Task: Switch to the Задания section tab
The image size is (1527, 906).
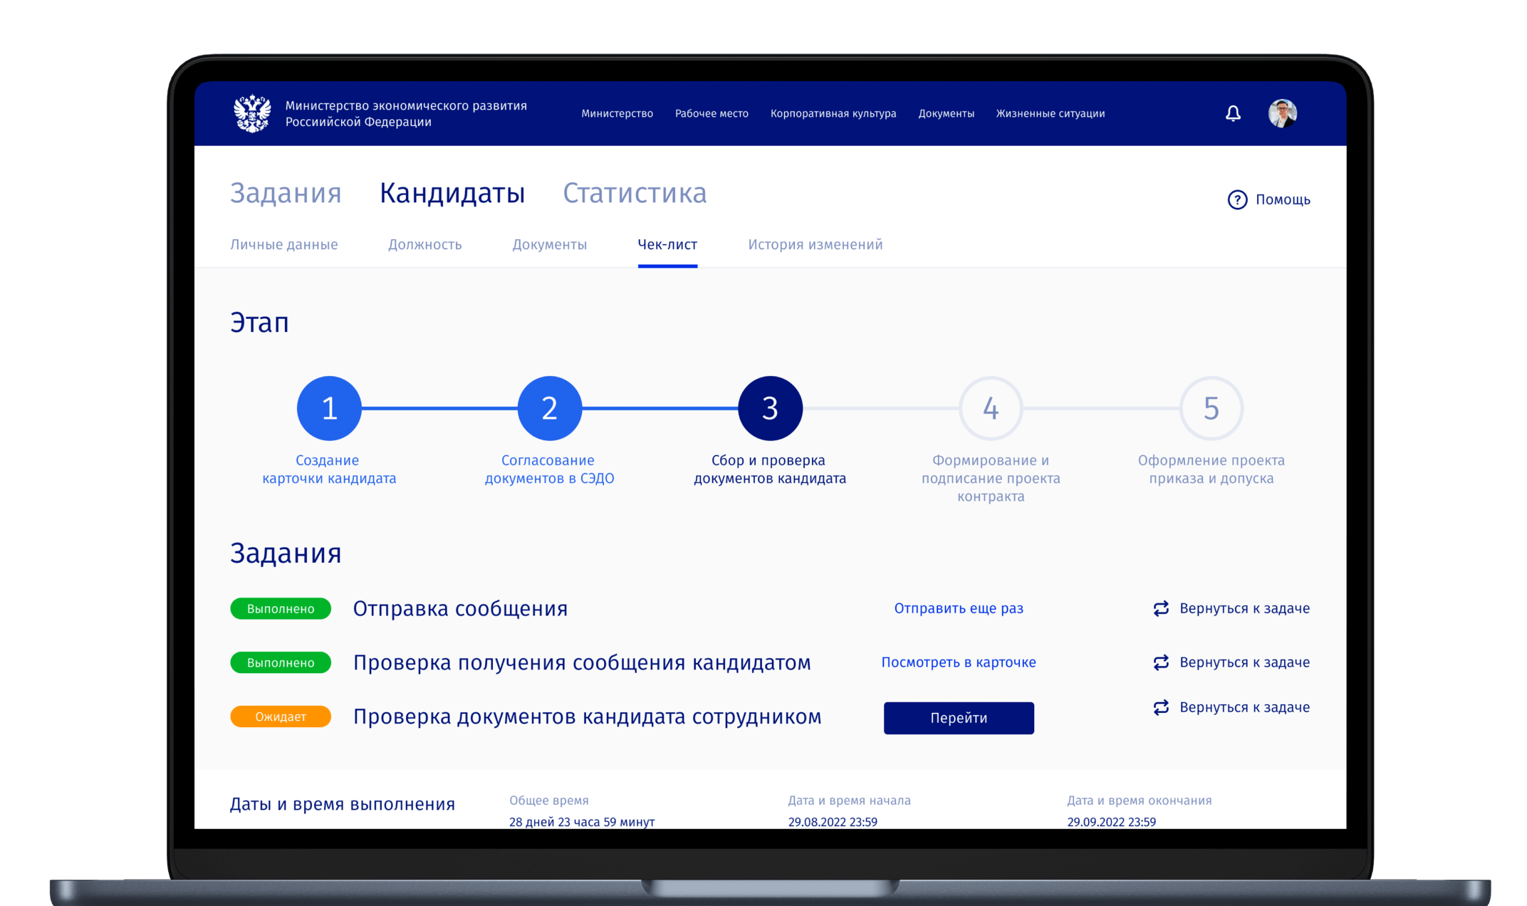Action: (286, 193)
